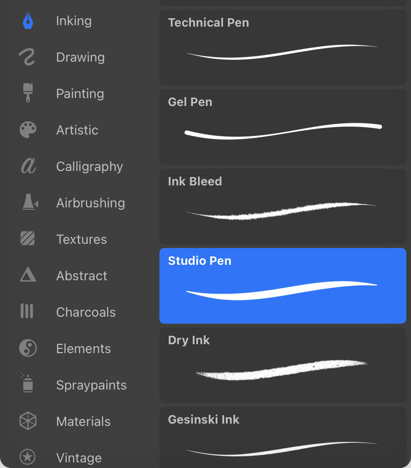Click the Abstract triangle icon
The width and height of the screenshot is (411, 468).
tap(27, 275)
